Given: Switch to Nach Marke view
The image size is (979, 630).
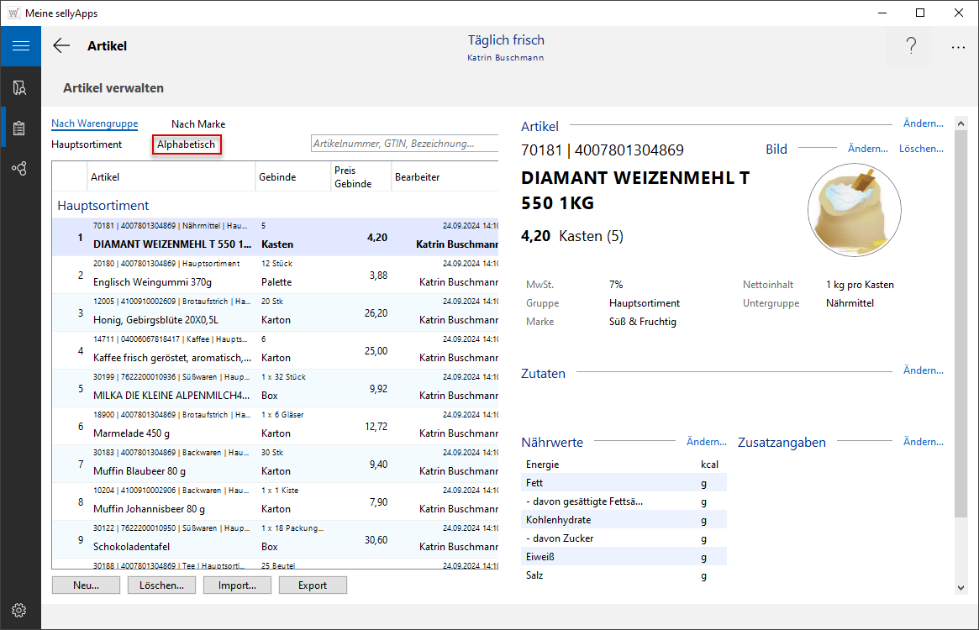Looking at the screenshot, I should click(198, 124).
